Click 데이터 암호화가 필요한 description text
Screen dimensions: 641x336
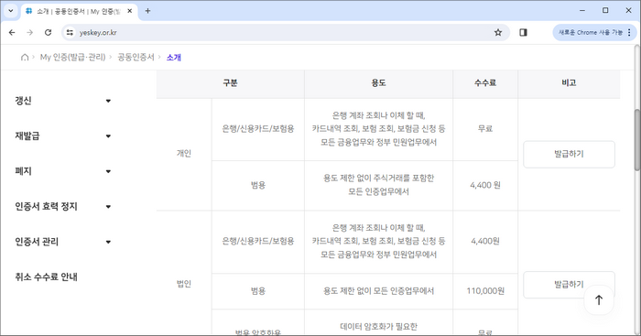(x=378, y=327)
